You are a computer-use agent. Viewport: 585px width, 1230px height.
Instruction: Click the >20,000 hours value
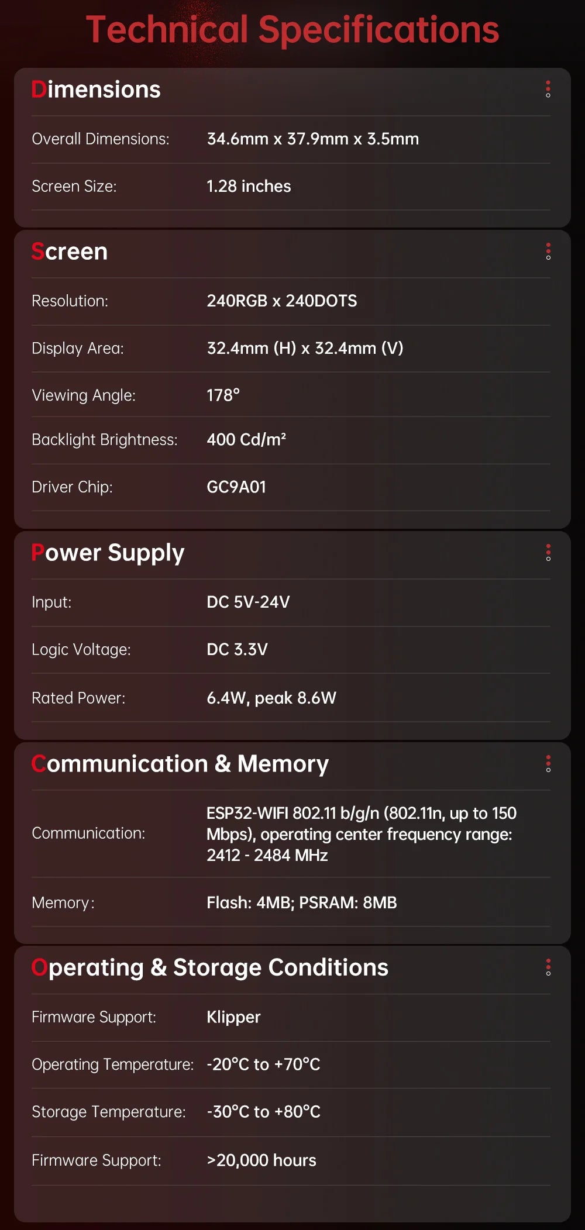(261, 1161)
